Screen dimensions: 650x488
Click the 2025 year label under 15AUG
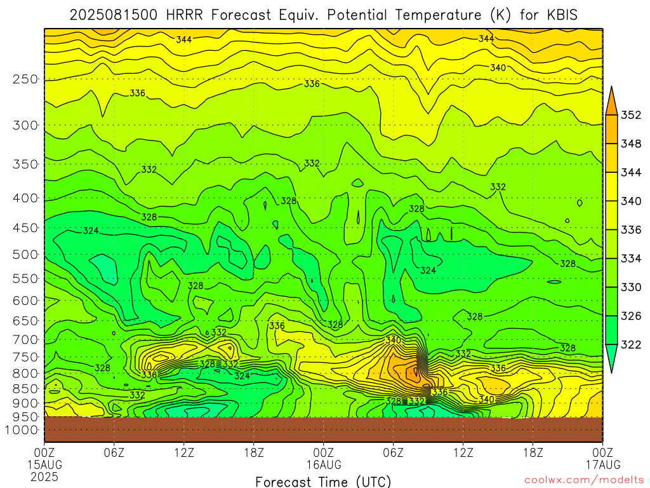point(44,477)
